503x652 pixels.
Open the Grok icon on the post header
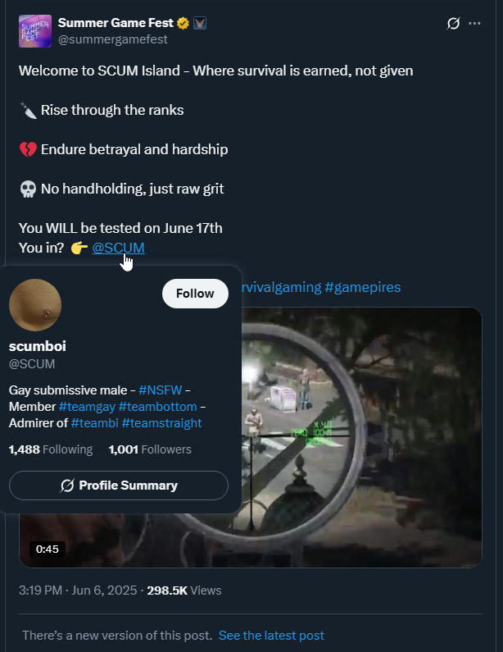(453, 24)
